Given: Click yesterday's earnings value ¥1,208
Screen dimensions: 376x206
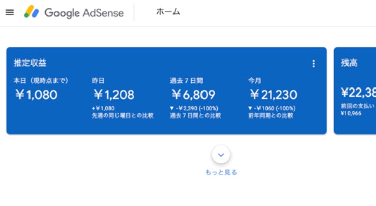Looking at the screenshot, I should (x=113, y=95).
